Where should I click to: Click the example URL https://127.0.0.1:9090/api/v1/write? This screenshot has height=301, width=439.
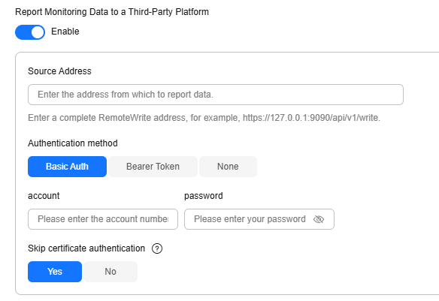[311, 118]
